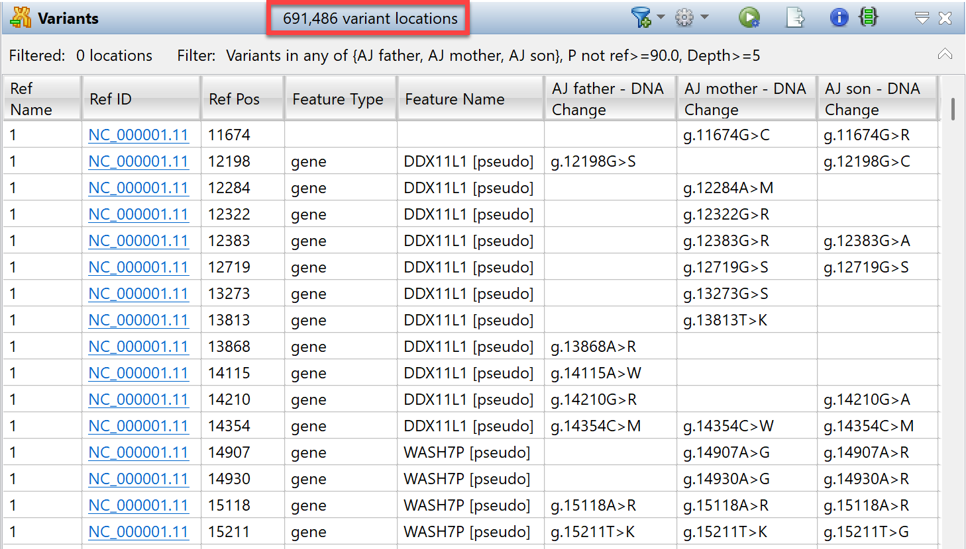
Task: Click the export document icon
Action: [x=795, y=17]
